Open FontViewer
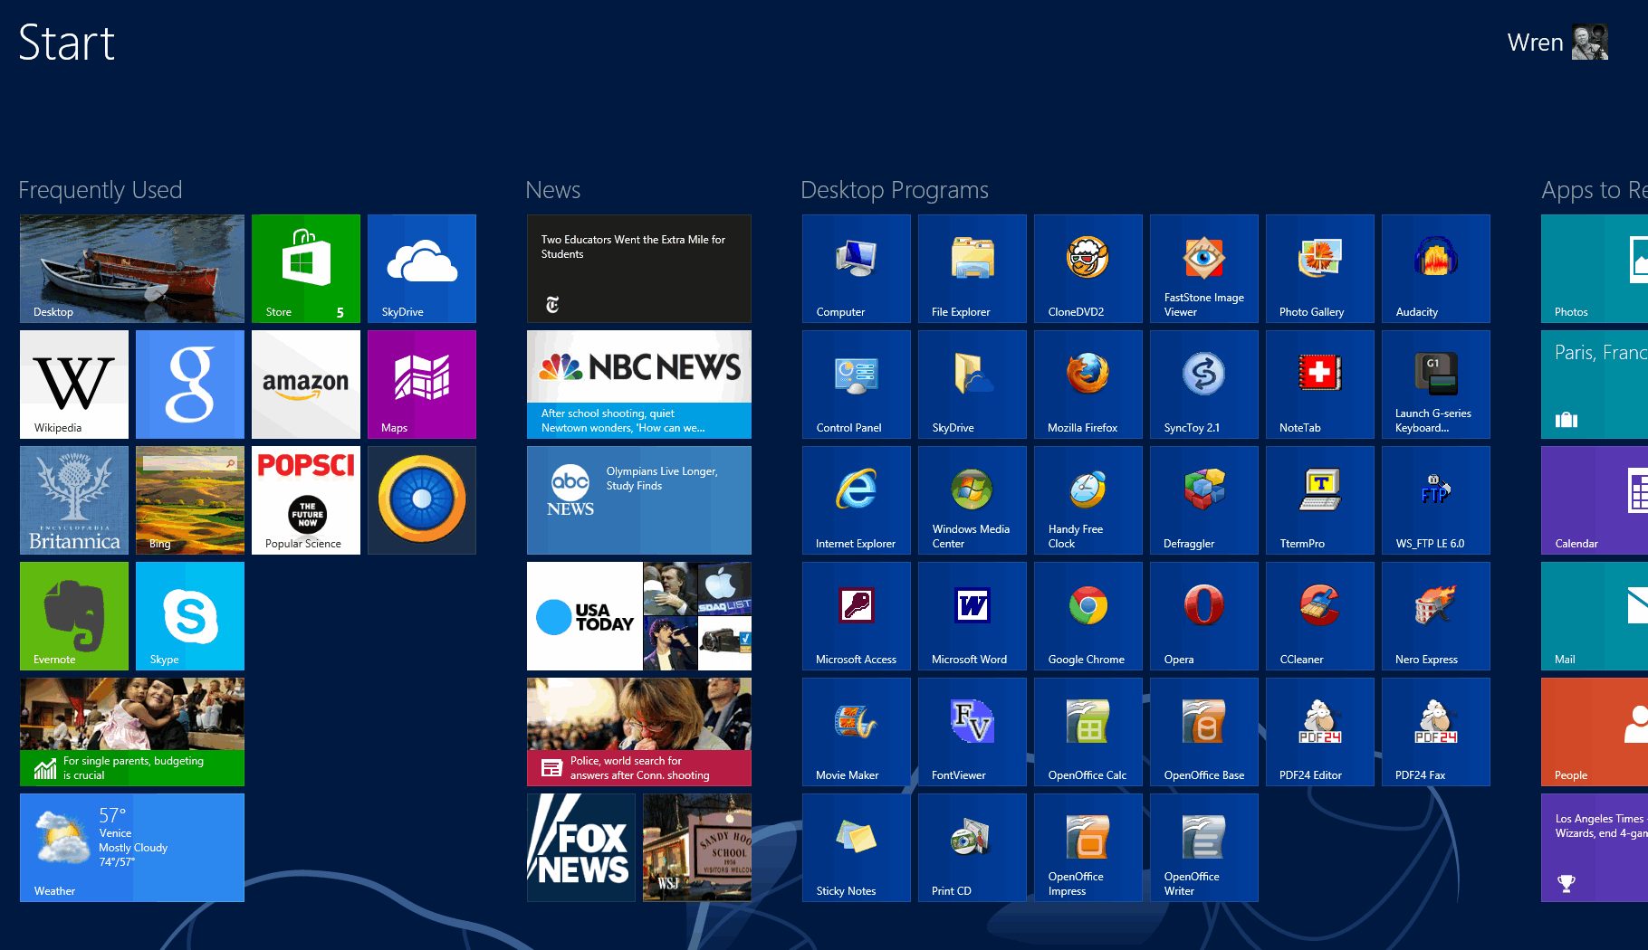1648x950 pixels. pyautogui.click(x=973, y=732)
